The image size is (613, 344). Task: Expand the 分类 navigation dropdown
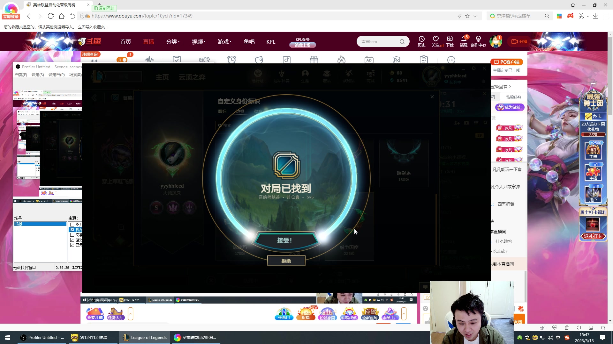pyautogui.click(x=173, y=42)
